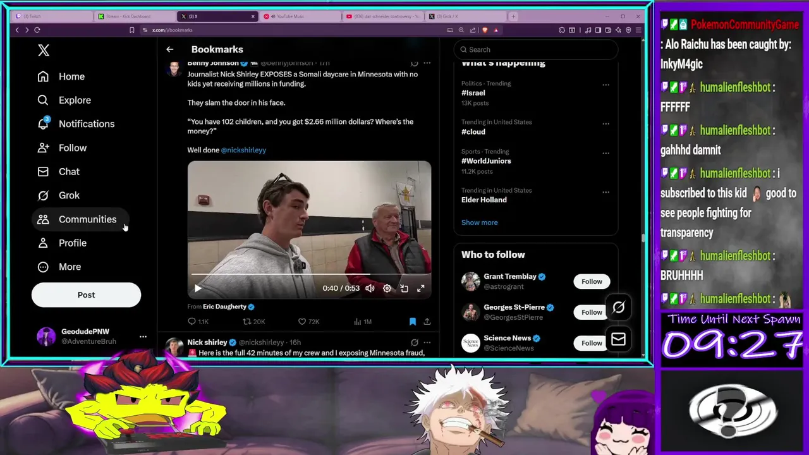Open the #WorldJuniors trending topic
The image size is (809, 455).
click(486, 161)
